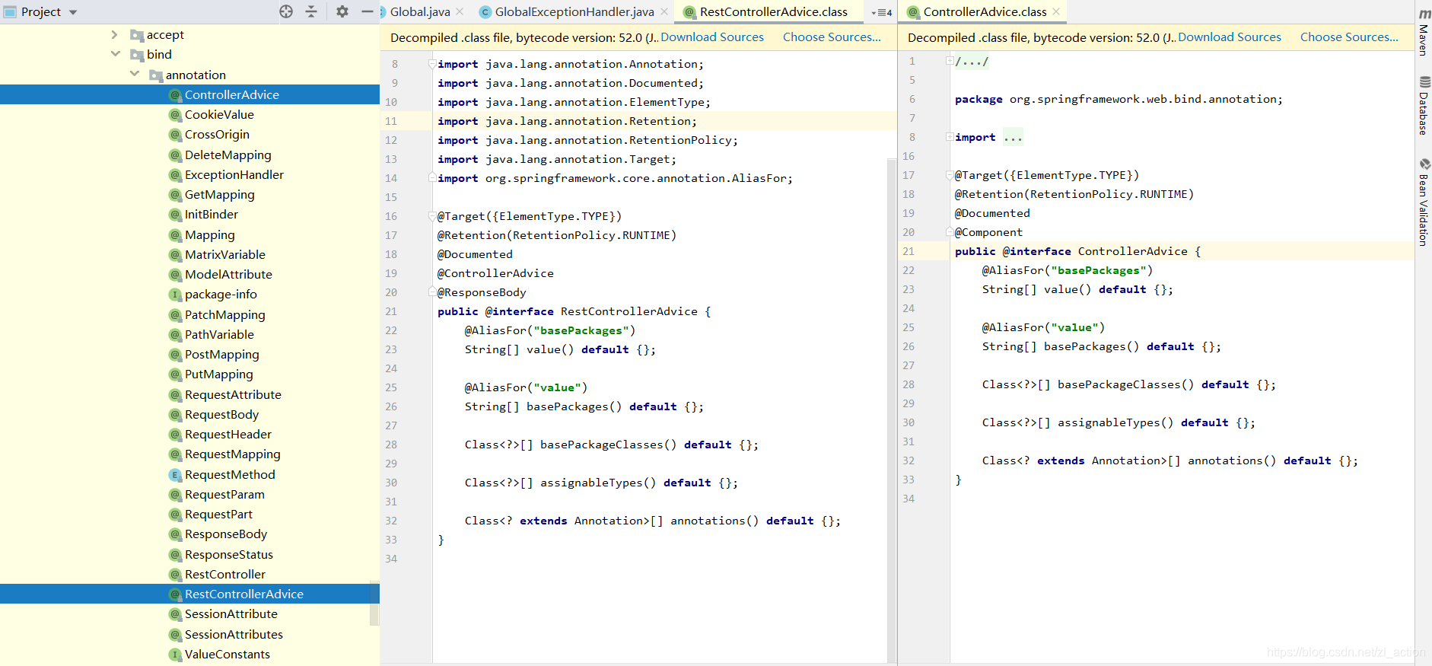Click ResponseBody annotation icon

pyautogui.click(x=175, y=534)
